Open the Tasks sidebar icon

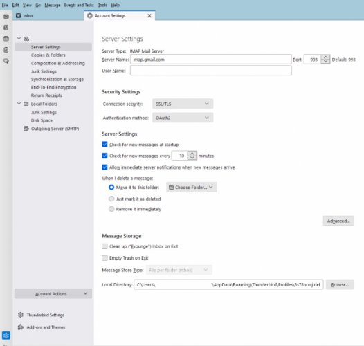coord(6,50)
